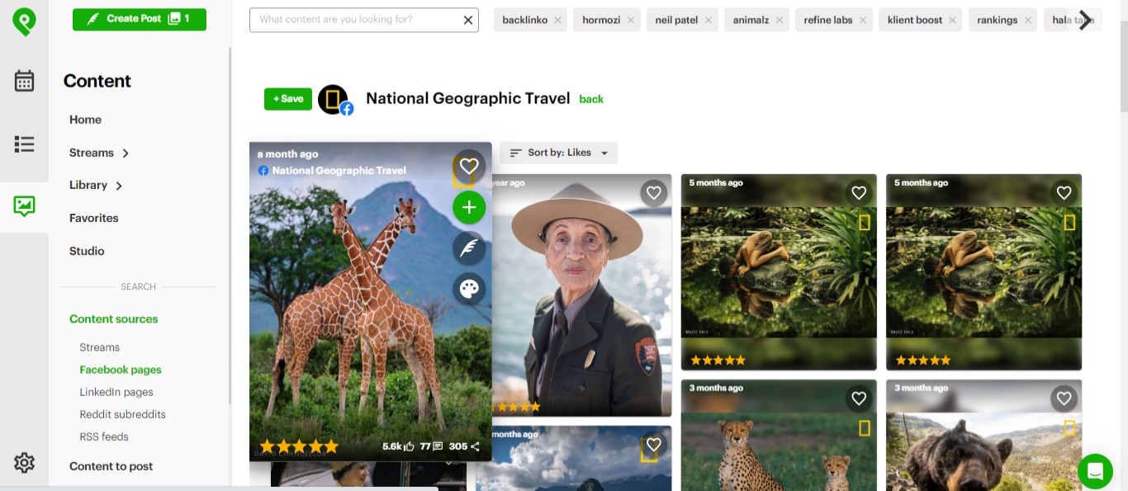Click the thumbs-up icon next to 5.6k

409,446
